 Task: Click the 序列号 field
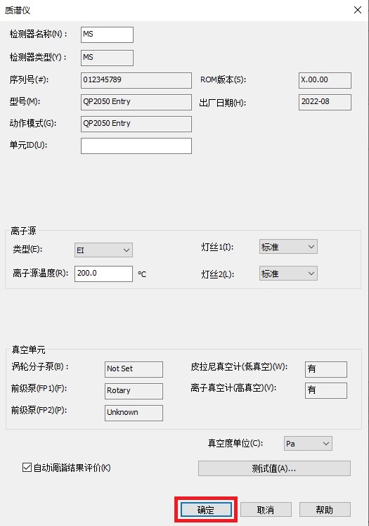tap(136, 80)
